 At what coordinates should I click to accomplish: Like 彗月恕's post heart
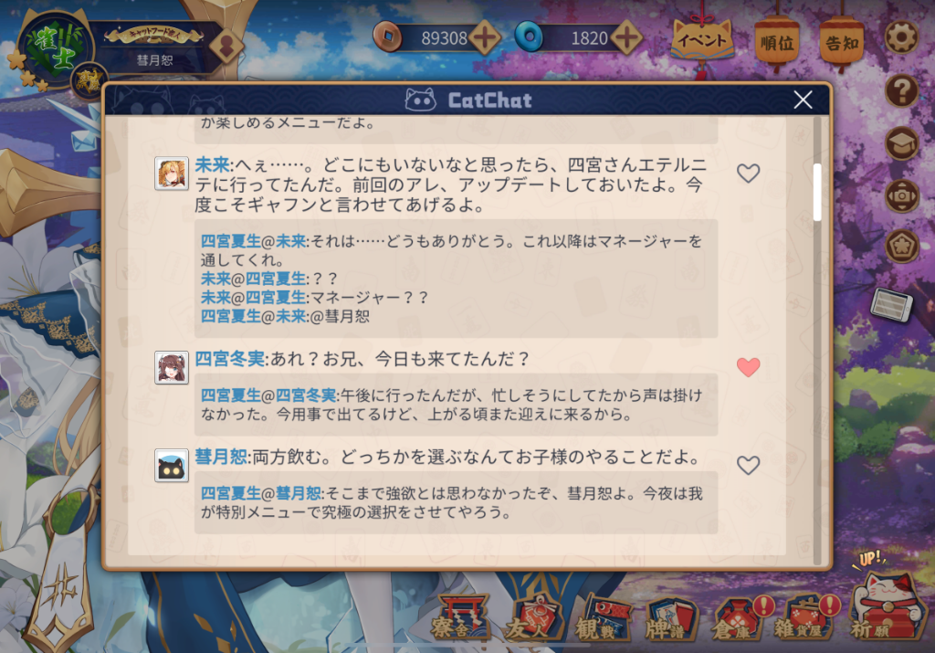coord(748,465)
